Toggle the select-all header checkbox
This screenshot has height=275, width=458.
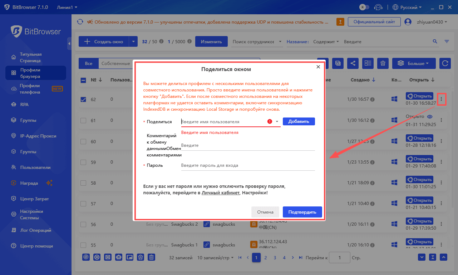(x=83, y=80)
